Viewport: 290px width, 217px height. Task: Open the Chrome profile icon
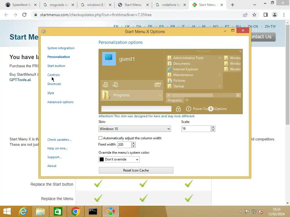tap(275, 15)
